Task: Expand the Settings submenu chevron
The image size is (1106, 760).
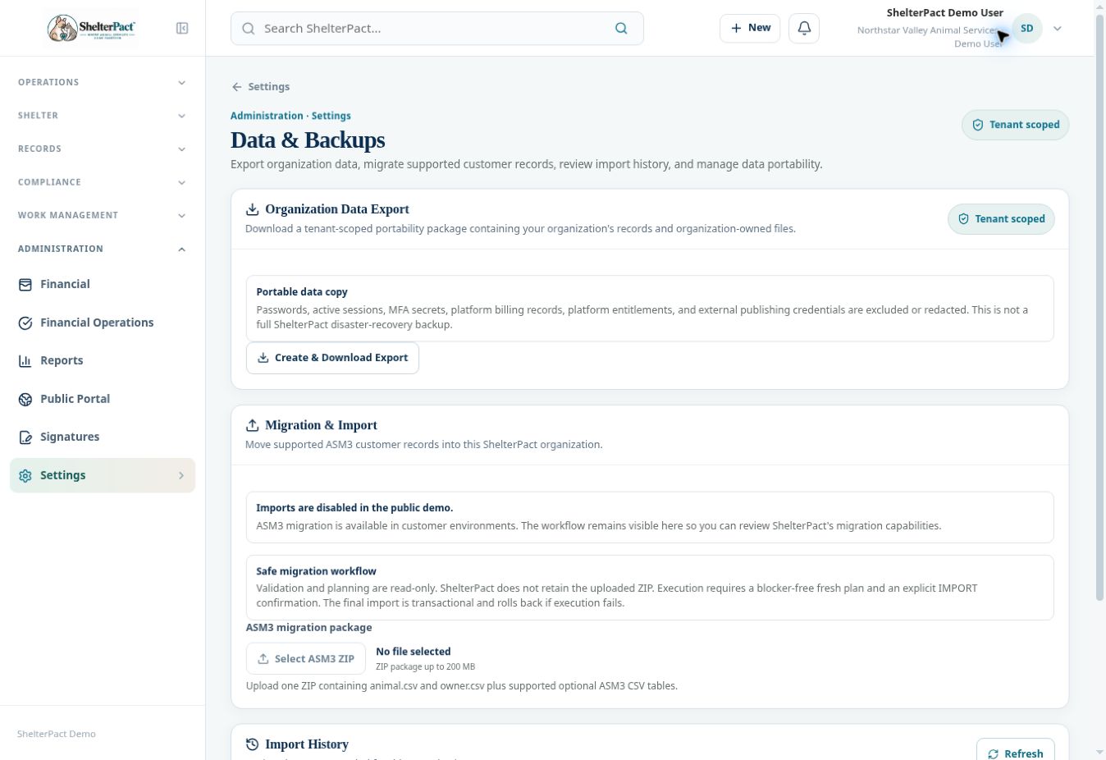Action: tap(181, 475)
